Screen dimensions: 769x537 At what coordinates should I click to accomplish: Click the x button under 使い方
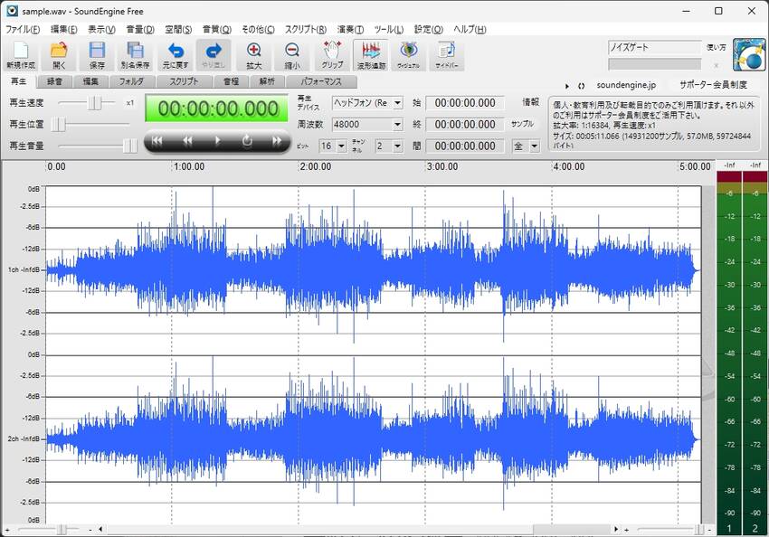716,65
